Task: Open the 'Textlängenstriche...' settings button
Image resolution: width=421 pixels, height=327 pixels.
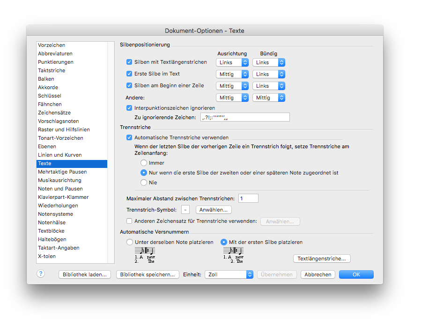Action: pos(322,259)
